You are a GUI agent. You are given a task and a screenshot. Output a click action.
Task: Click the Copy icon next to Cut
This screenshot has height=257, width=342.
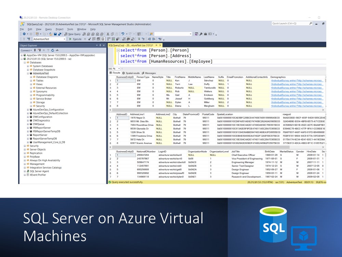(x=112, y=34)
